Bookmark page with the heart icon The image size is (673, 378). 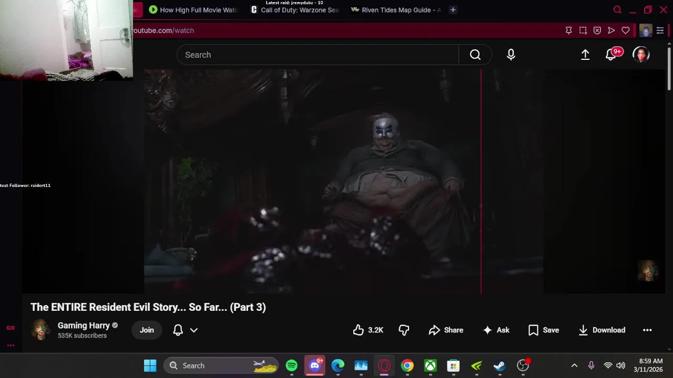(626, 30)
